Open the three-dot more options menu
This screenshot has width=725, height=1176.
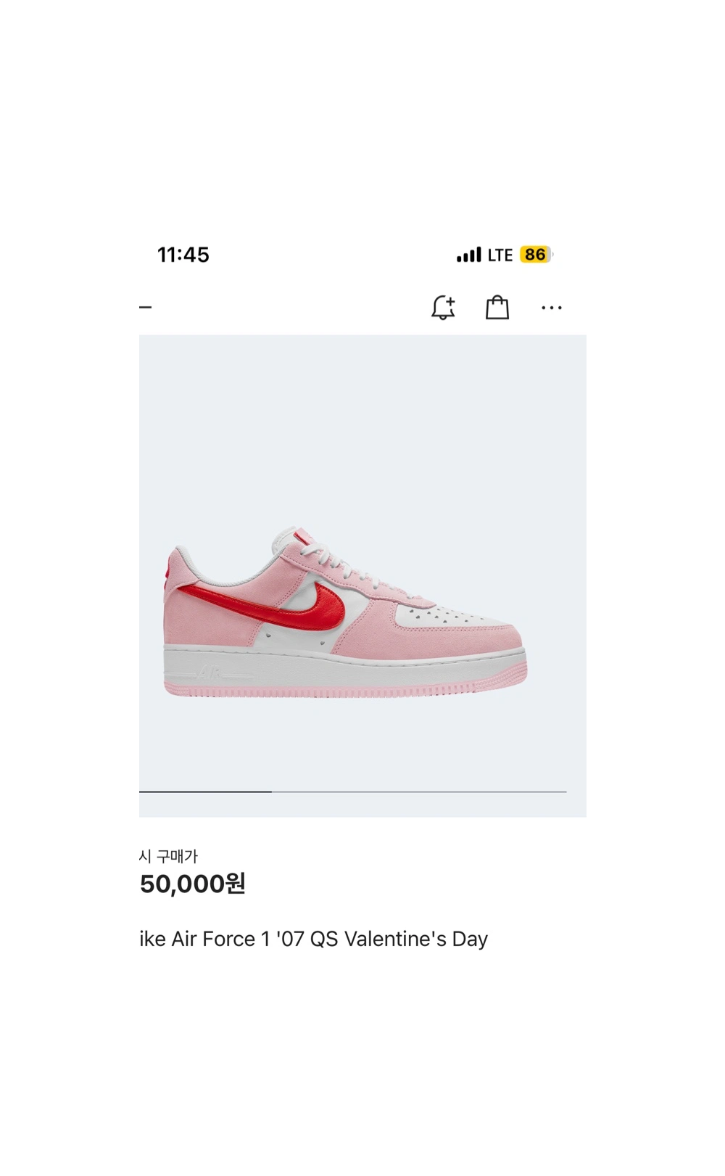pyautogui.click(x=552, y=308)
